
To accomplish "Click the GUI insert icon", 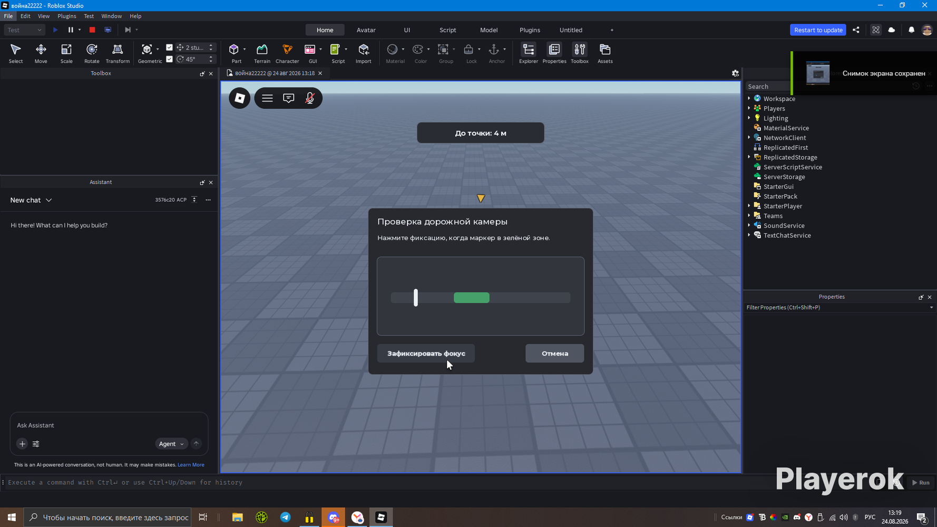I will click(310, 50).
